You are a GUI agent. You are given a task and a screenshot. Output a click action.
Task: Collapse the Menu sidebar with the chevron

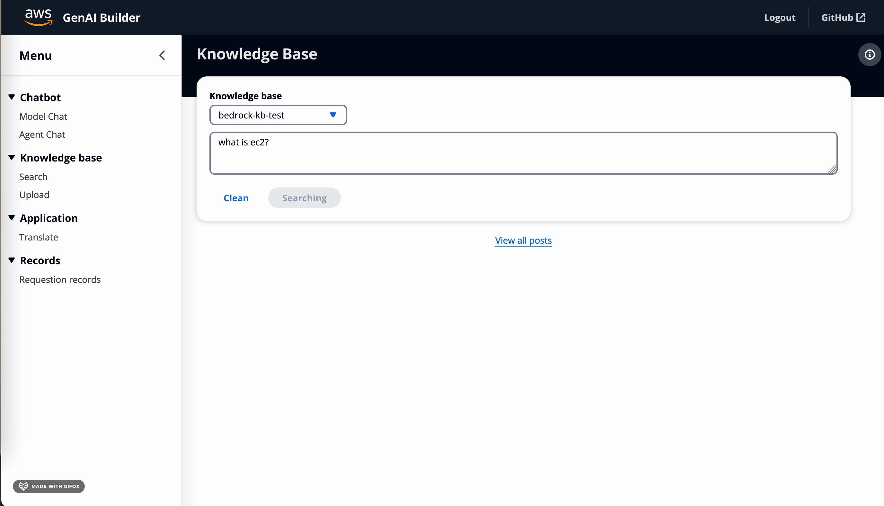162,55
